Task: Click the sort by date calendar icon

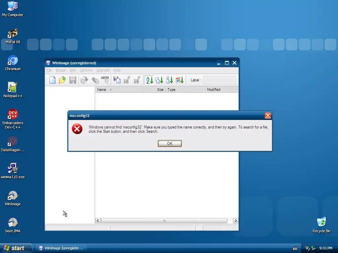Action: point(180,80)
